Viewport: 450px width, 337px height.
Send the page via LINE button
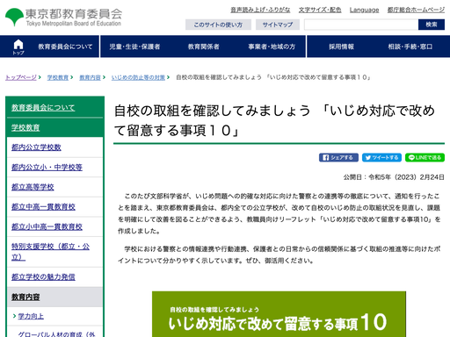425,158
